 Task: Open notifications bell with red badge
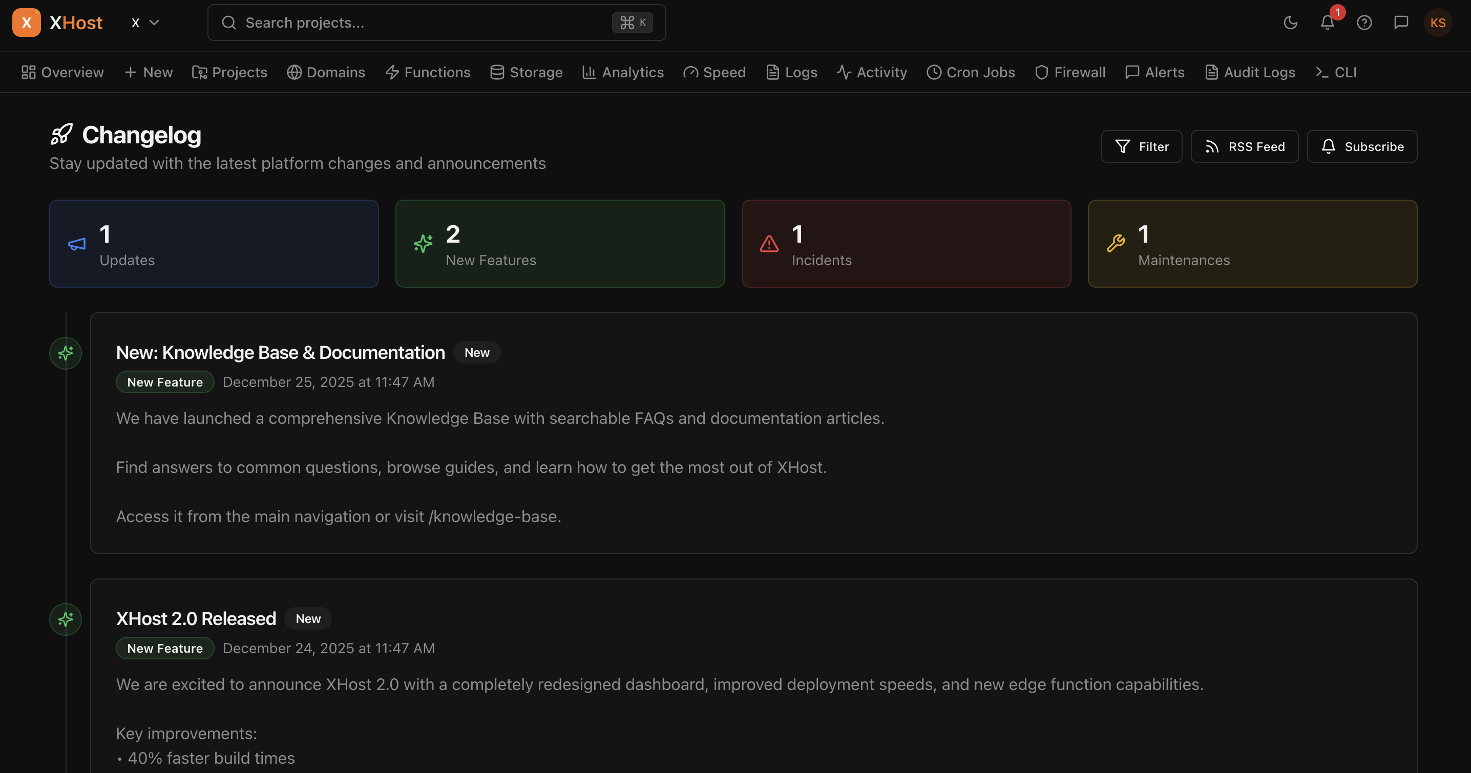tap(1327, 23)
